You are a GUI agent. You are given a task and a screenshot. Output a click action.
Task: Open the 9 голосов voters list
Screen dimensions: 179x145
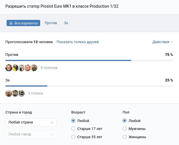click(49, 68)
